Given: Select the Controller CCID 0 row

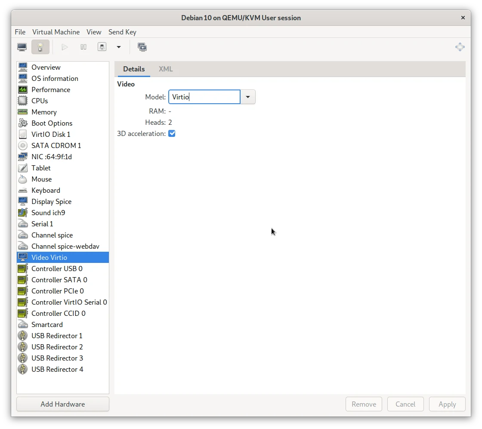Looking at the screenshot, I should pyautogui.click(x=63, y=313).
